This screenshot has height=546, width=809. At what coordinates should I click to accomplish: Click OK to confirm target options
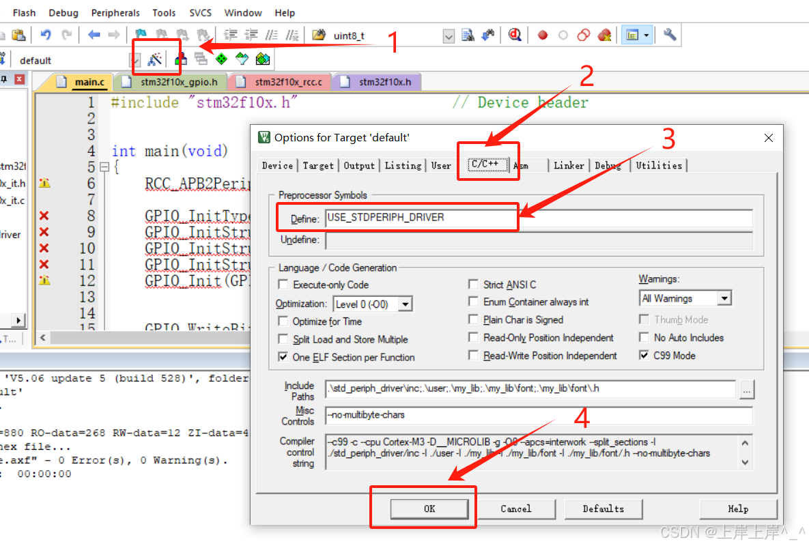coord(429,509)
